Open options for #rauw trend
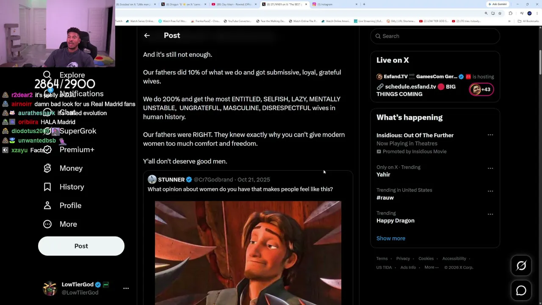542x305 pixels. click(x=490, y=191)
